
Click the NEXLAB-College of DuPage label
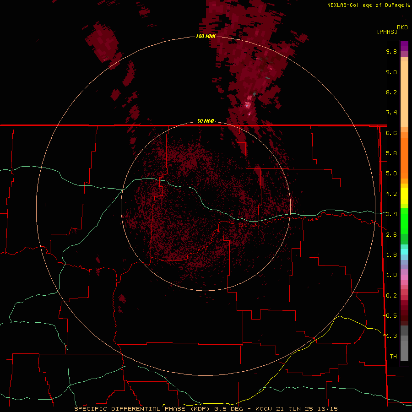pos(365,5)
